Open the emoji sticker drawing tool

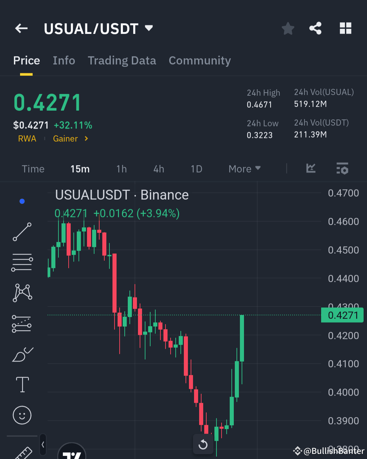(22, 415)
